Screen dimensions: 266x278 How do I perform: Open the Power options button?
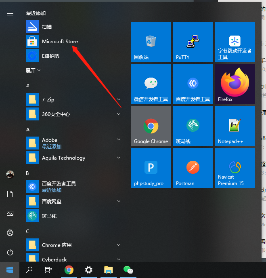point(10,252)
